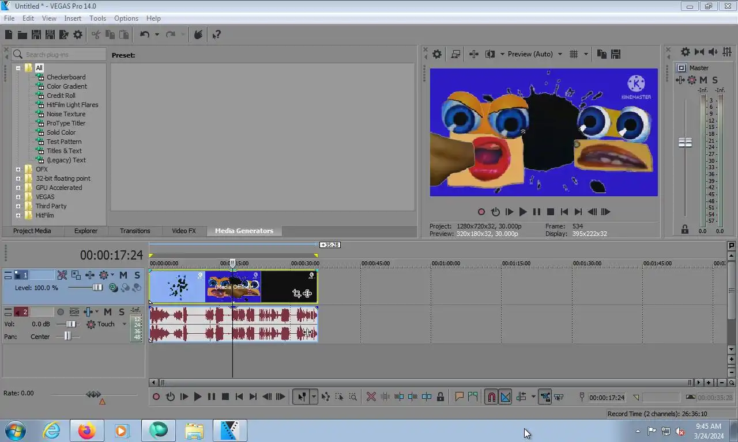This screenshot has width=738, height=442.
Task: Create a new project from the toolbar
Action: click(x=9, y=35)
